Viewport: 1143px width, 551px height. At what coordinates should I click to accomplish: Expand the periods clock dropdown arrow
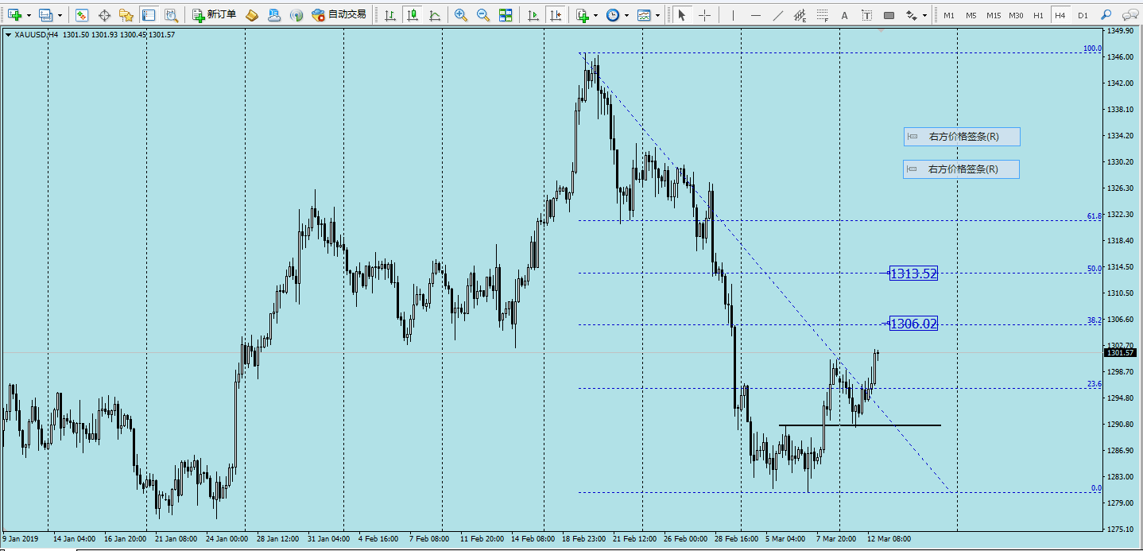[626, 15]
